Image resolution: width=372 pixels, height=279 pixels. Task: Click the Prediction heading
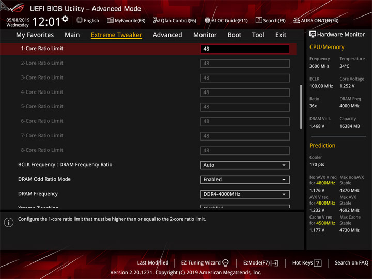point(322,145)
